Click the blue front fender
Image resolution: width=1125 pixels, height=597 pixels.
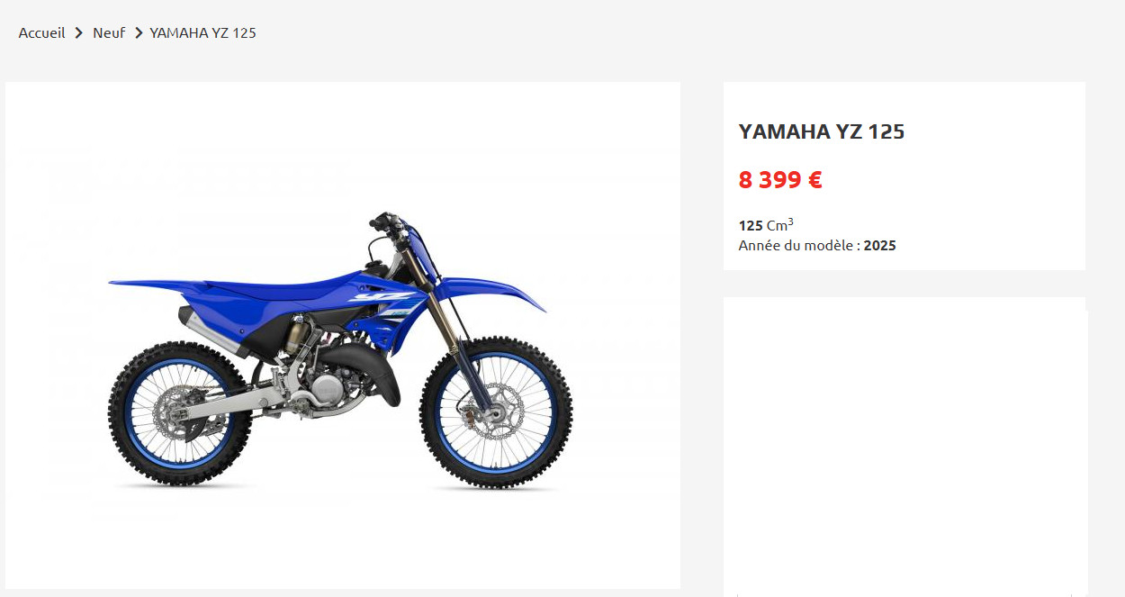(493, 293)
